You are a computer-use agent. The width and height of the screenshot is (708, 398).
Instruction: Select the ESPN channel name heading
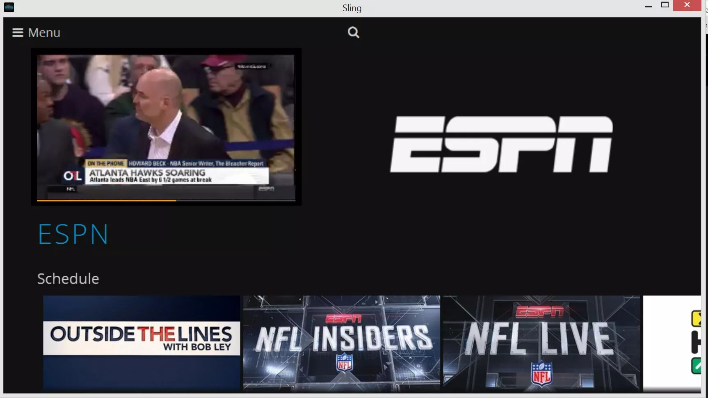[x=73, y=234]
